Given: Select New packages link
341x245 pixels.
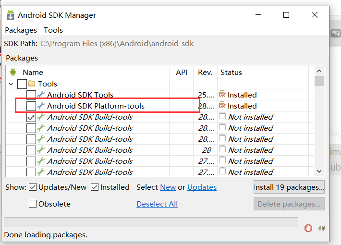Looking at the screenshot, I should 168,187.
